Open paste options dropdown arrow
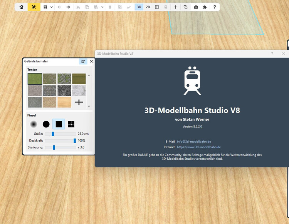 coord(102,7)
